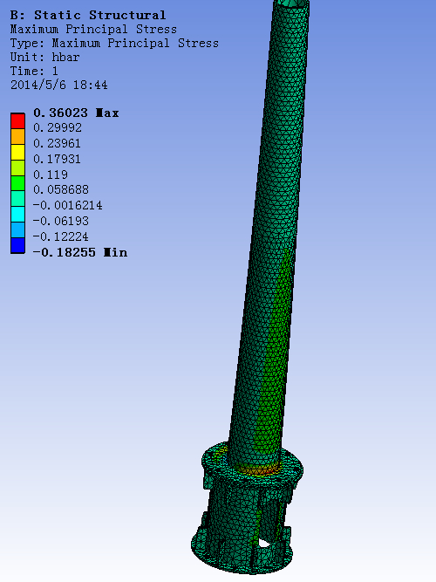Click the dark blue minimum legend band
436x582 pixels.
click(x=17, y=245)
